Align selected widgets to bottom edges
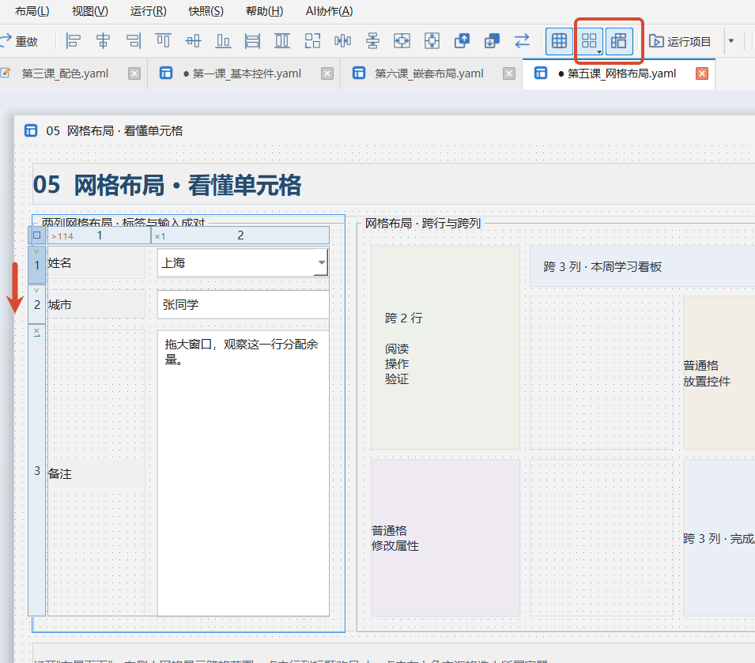Image resolution: width=755 pixels, height=663 pixels. click(223, 41)
